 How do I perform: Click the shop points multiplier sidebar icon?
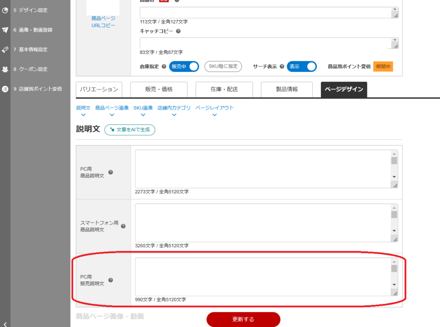tap(5, 89)
